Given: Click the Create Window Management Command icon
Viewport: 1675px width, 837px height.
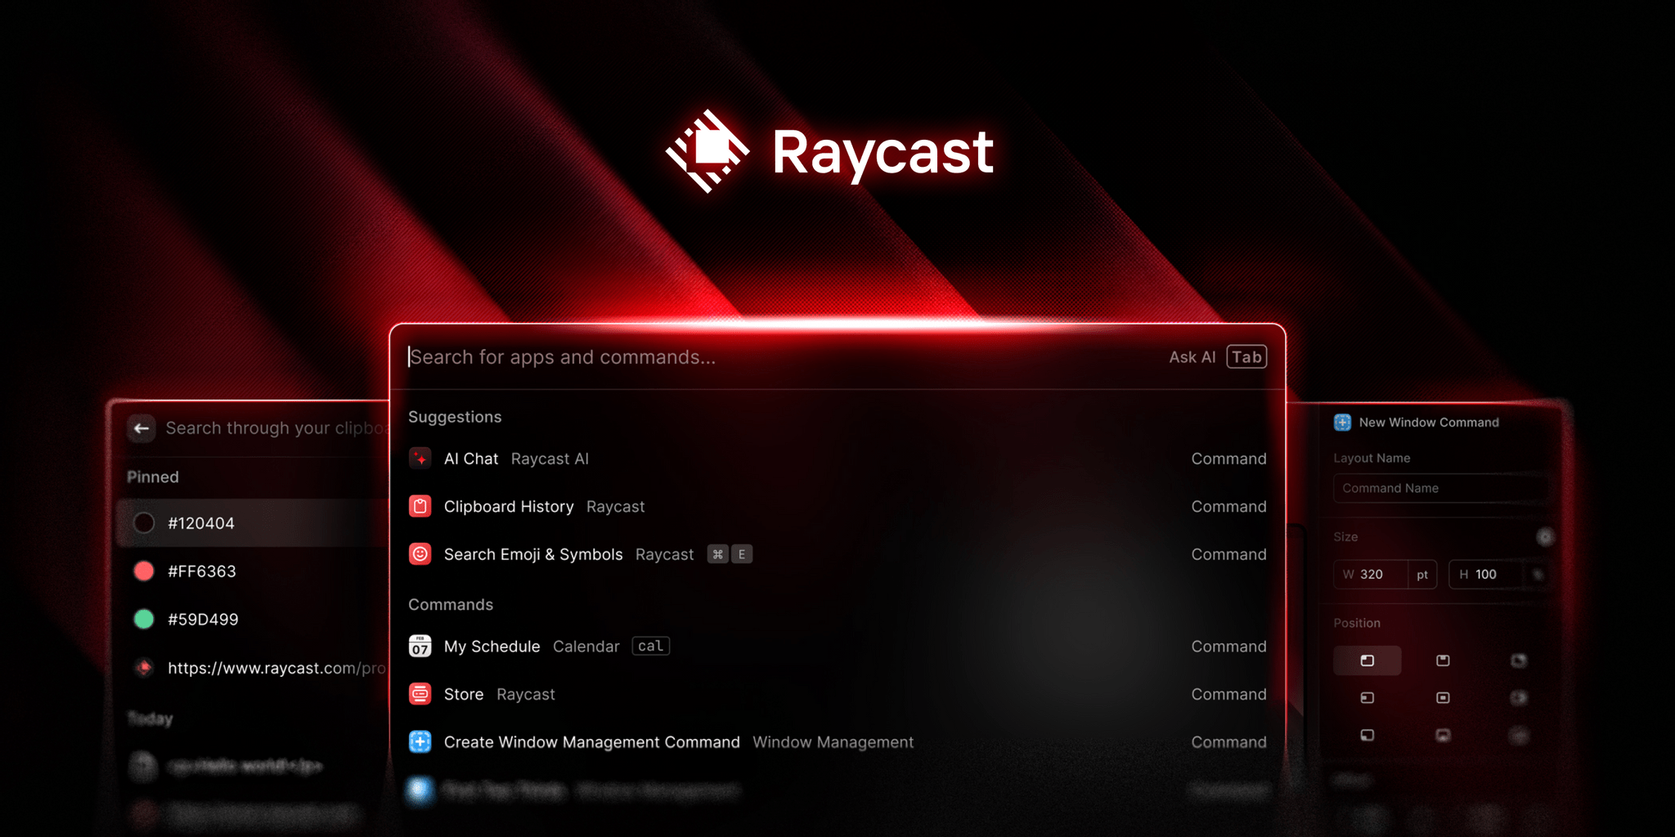Looking at the screenshot, I should (x=420, y=742).
